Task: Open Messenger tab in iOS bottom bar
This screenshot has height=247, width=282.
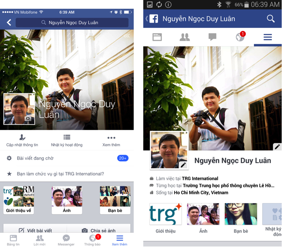Action: [x=66, y=240]
